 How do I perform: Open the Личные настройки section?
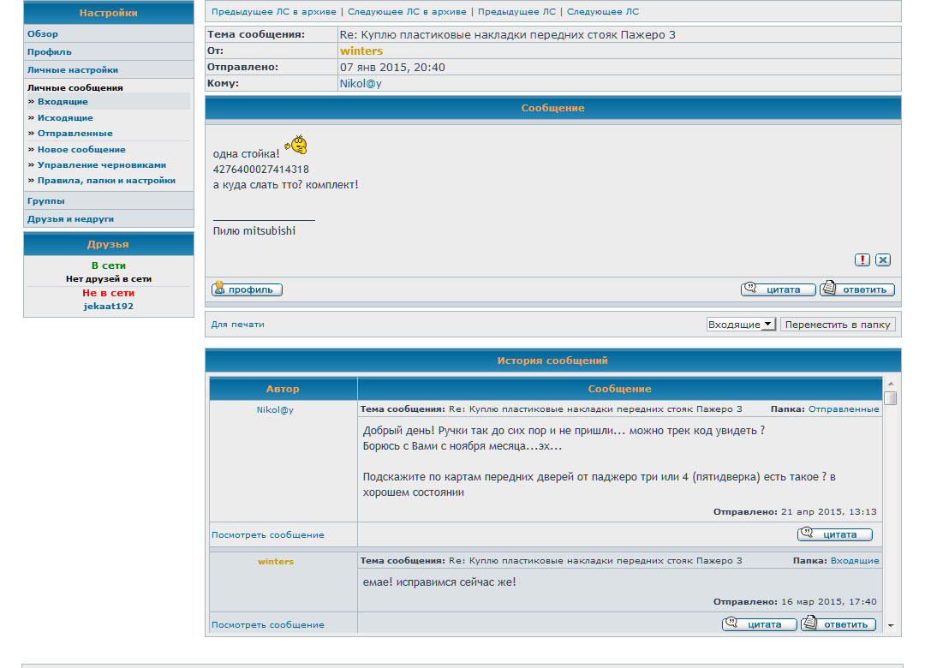[73, 70]
